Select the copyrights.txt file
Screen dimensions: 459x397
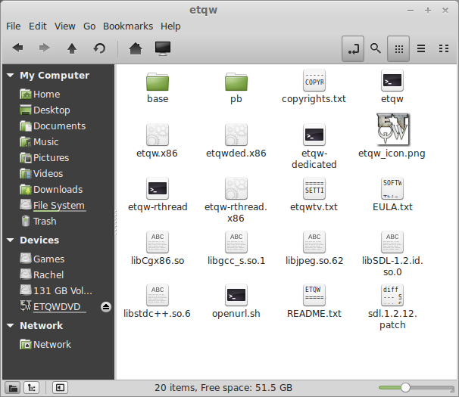(x=314, y=87)
